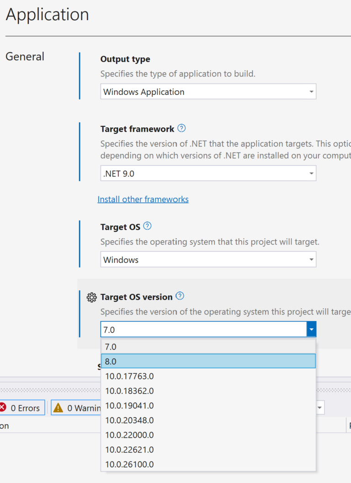351x483 pixels.
Task: Toggle the 0 Errors filter
Action: (22, 408)
